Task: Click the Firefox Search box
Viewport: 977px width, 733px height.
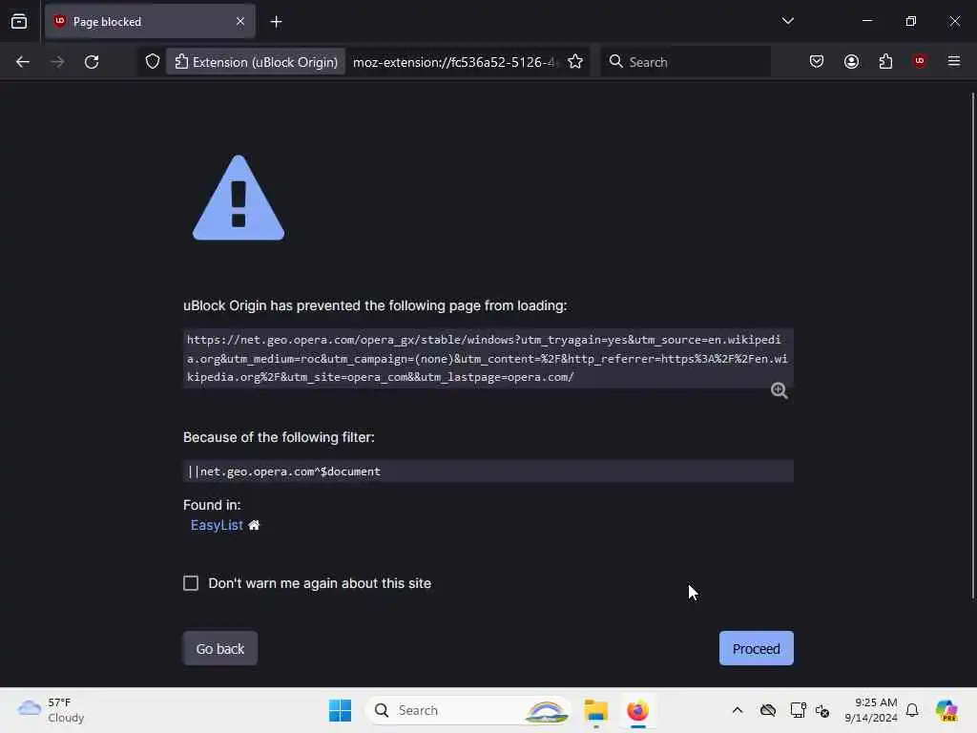Action: pos(685,62)
